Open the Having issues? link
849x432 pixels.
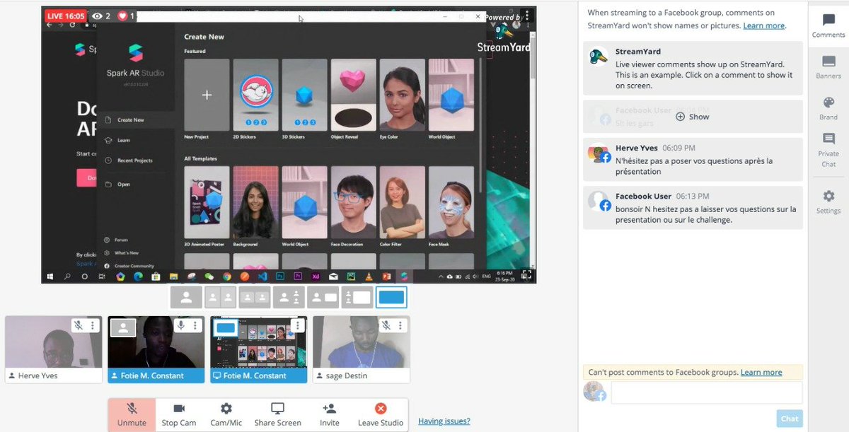(x=444, y=421)
